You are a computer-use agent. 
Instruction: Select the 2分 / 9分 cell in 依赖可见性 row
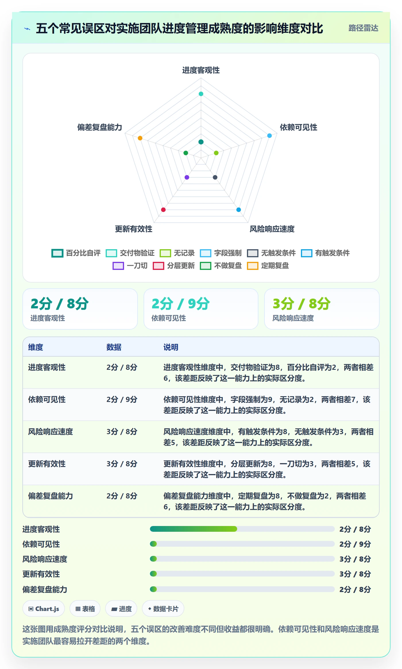(x=122, y=399)
